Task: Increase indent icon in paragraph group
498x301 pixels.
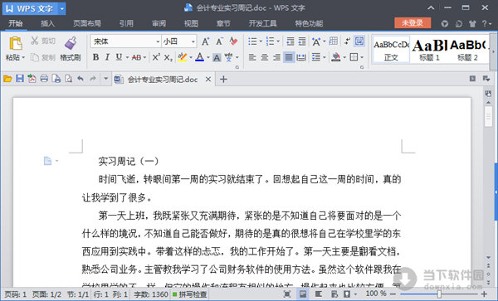Action: [302, 41]
